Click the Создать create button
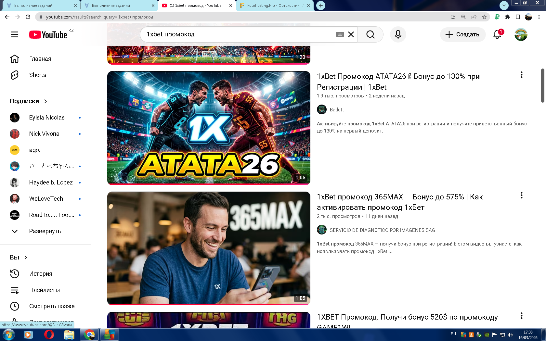 463,34
